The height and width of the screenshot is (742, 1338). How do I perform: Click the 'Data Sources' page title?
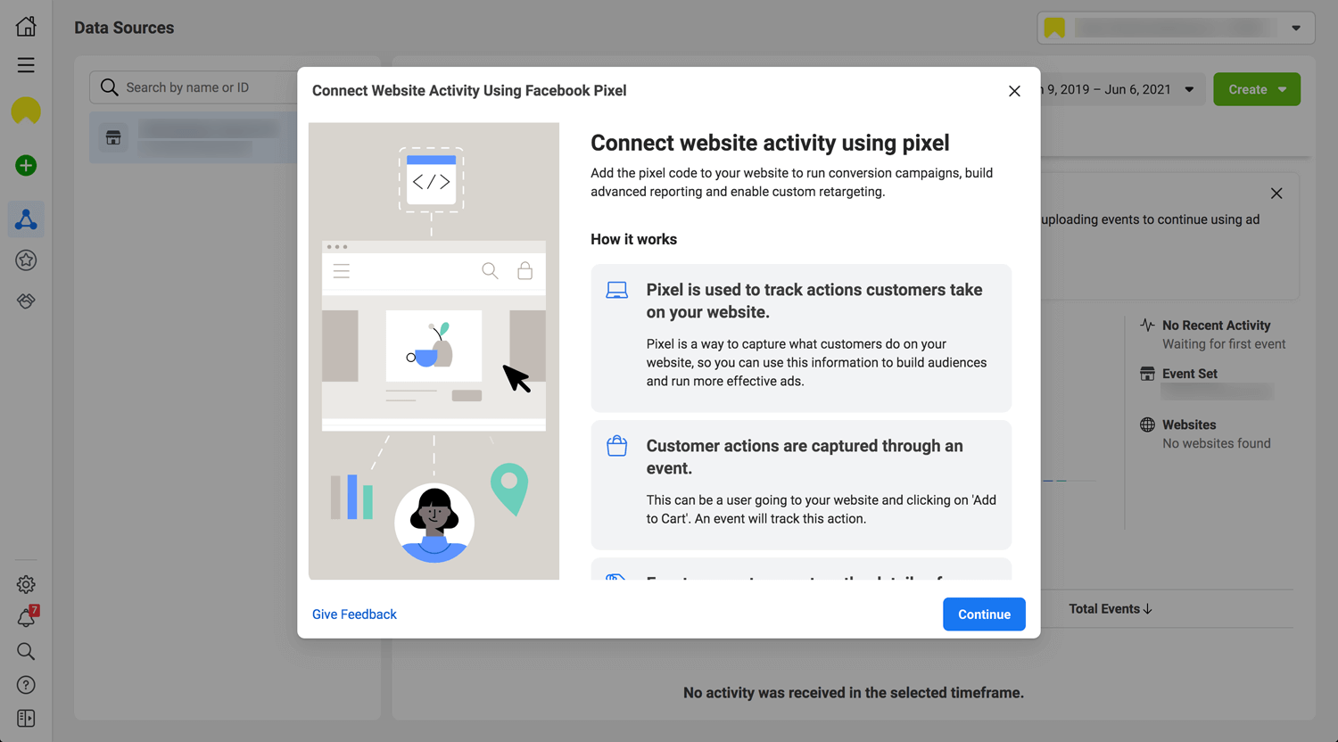[x=124, y=28]
